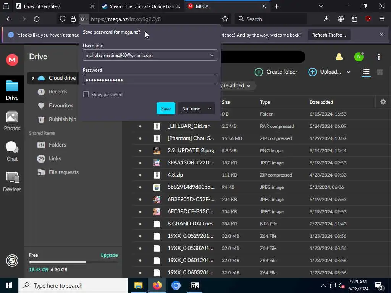Open Firefox account icon
The height and width of the screenshot is (293, 391).
(x=341, y=19)
